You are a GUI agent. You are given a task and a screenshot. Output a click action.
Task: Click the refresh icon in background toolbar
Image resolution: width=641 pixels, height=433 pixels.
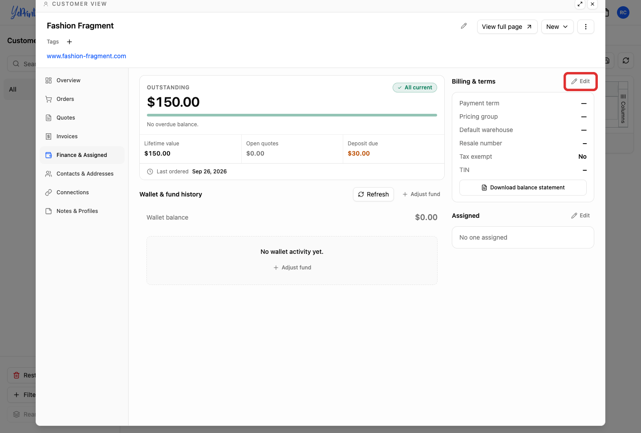click(626, 60)
